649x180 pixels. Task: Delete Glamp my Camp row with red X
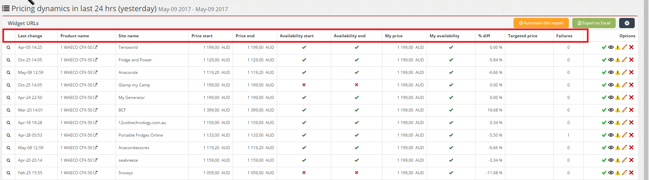[631, 85]
